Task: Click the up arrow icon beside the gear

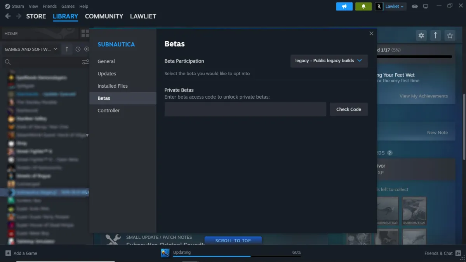Action: coord(435,36)
